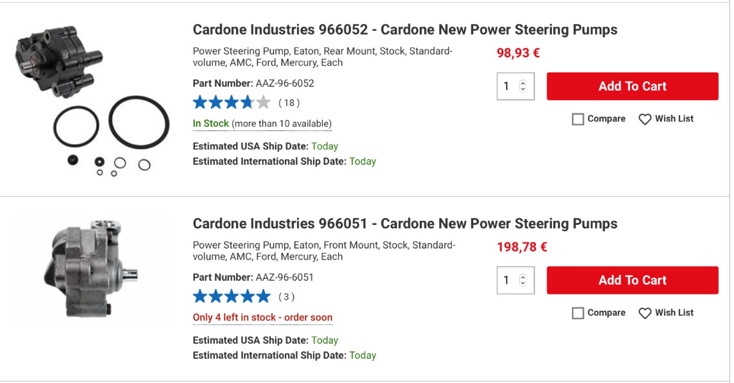The height and width of the screenshot is (383, 734).
Task: Click 'In Stock (more than 10 available)' text
Action: pos(262,124)
